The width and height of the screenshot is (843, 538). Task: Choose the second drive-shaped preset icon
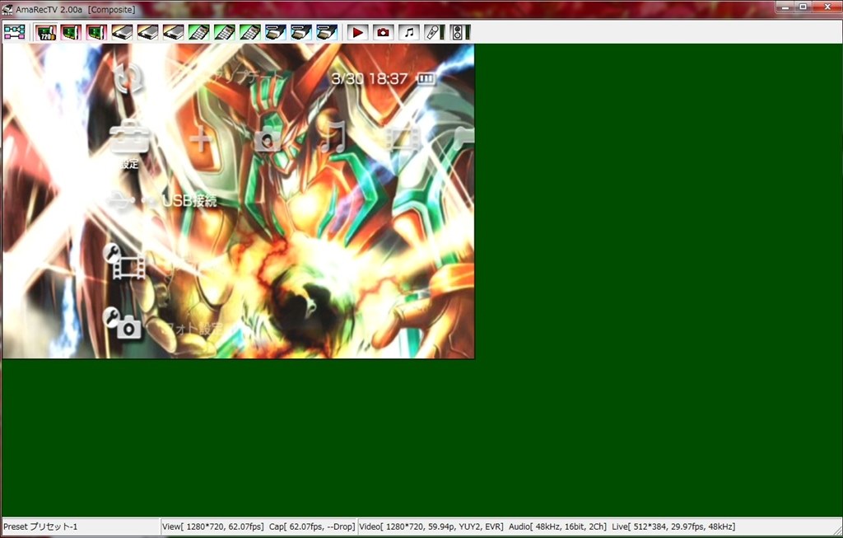click(x=148, y=32)
